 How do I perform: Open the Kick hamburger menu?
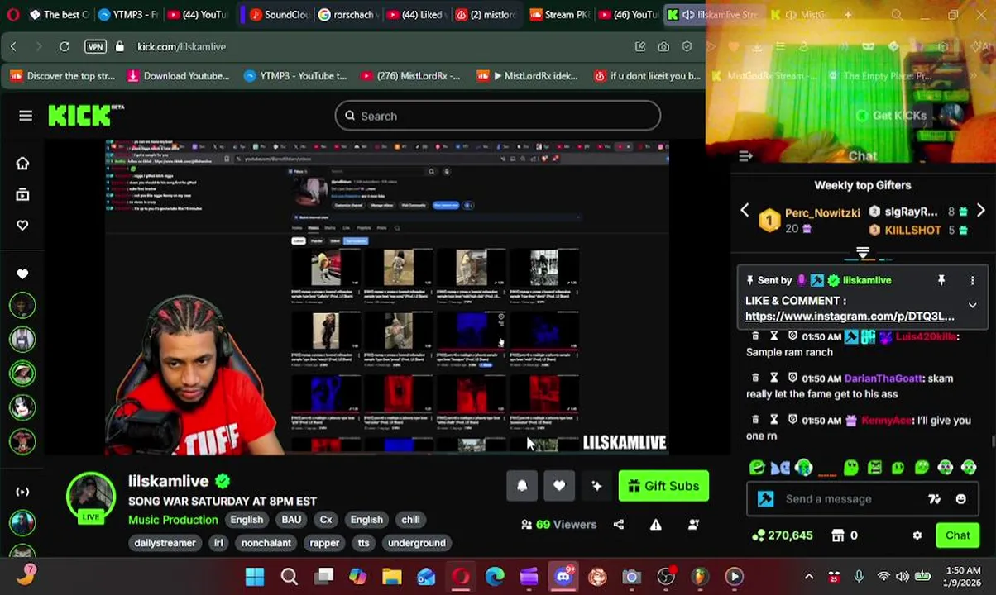[26, 116]
